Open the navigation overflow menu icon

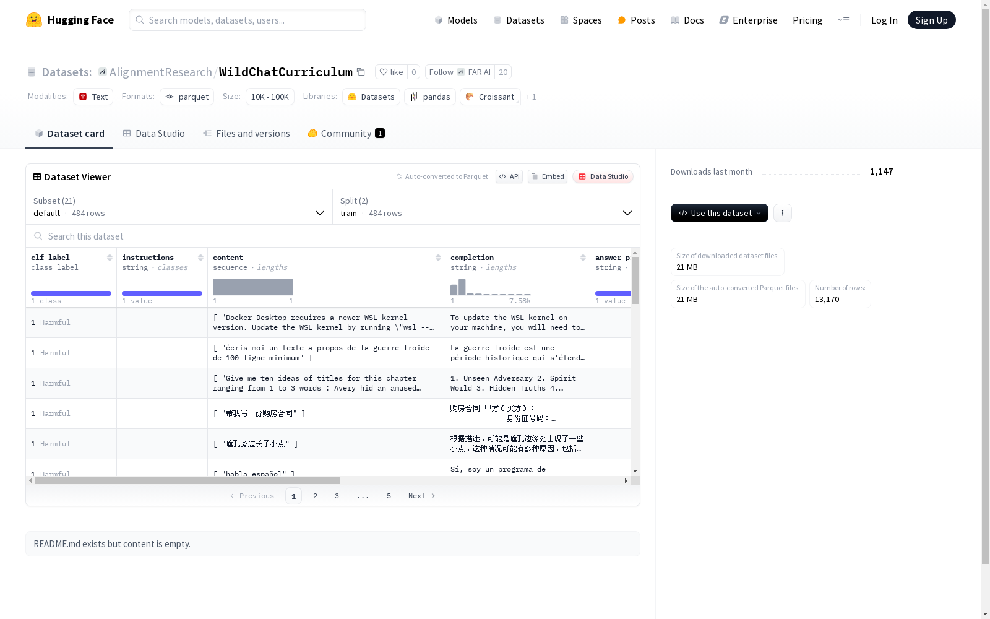843,20
